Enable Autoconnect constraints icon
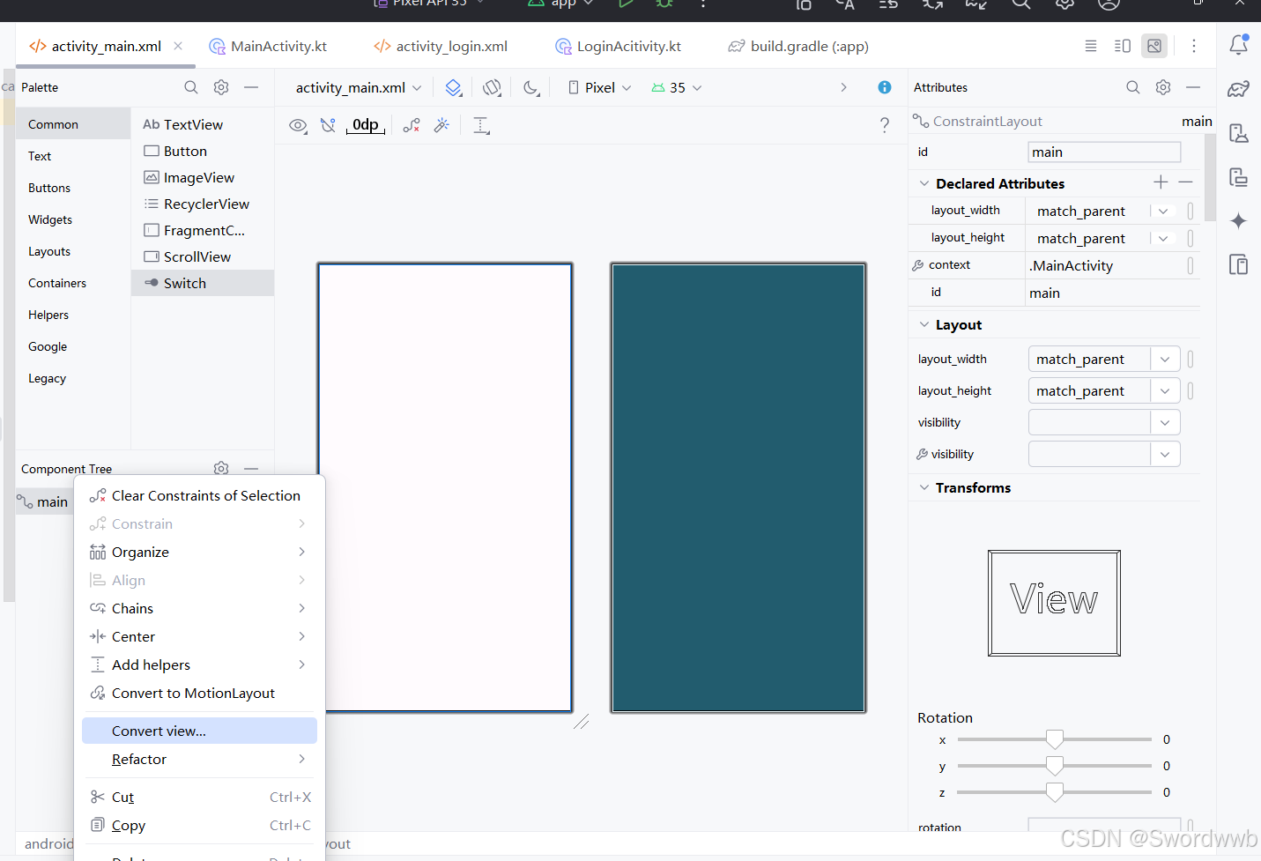 (328, 125)
